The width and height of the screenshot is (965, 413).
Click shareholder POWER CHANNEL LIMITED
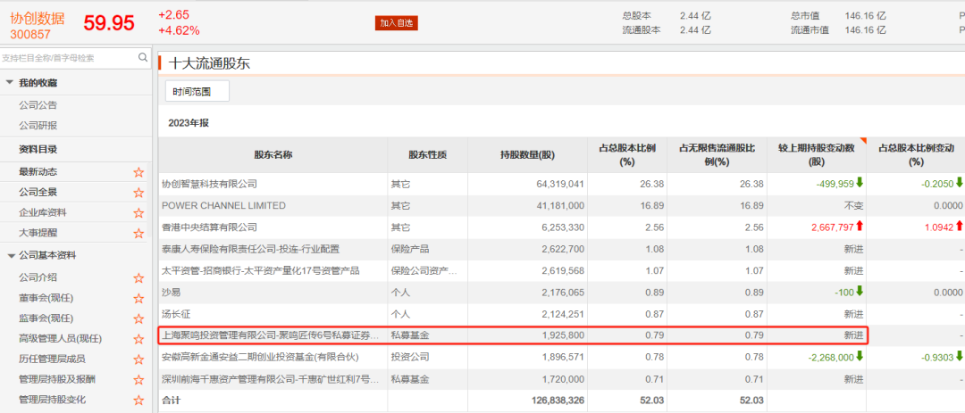click(223, 205)
